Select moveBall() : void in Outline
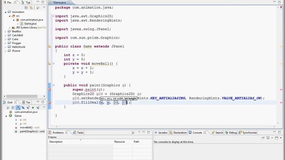 pyautogui.click(x=29, y=128)
